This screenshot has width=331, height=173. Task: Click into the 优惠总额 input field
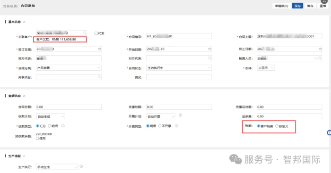tap(179, 107)
